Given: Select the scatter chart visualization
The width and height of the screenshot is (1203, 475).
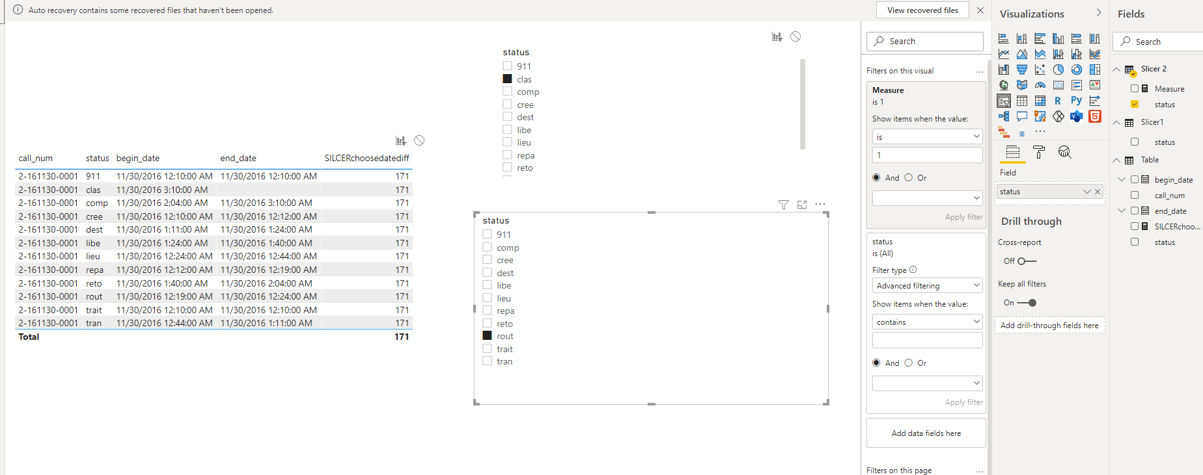Looking at the screenshot, I should pyautogui.click(x=1040, y=70).
